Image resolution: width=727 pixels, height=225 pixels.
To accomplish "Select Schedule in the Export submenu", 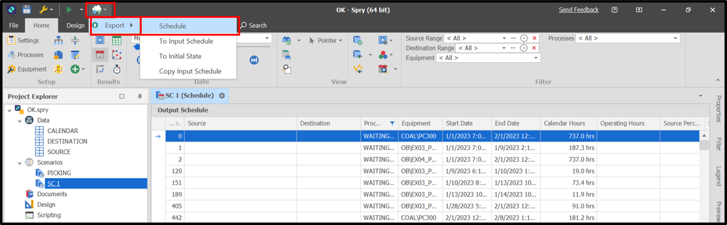I will tap(189, 26).
